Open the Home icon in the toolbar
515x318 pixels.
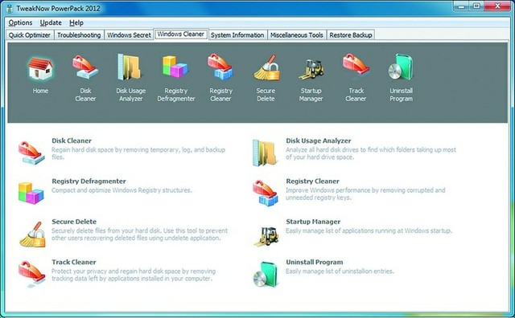pos(40,75)
